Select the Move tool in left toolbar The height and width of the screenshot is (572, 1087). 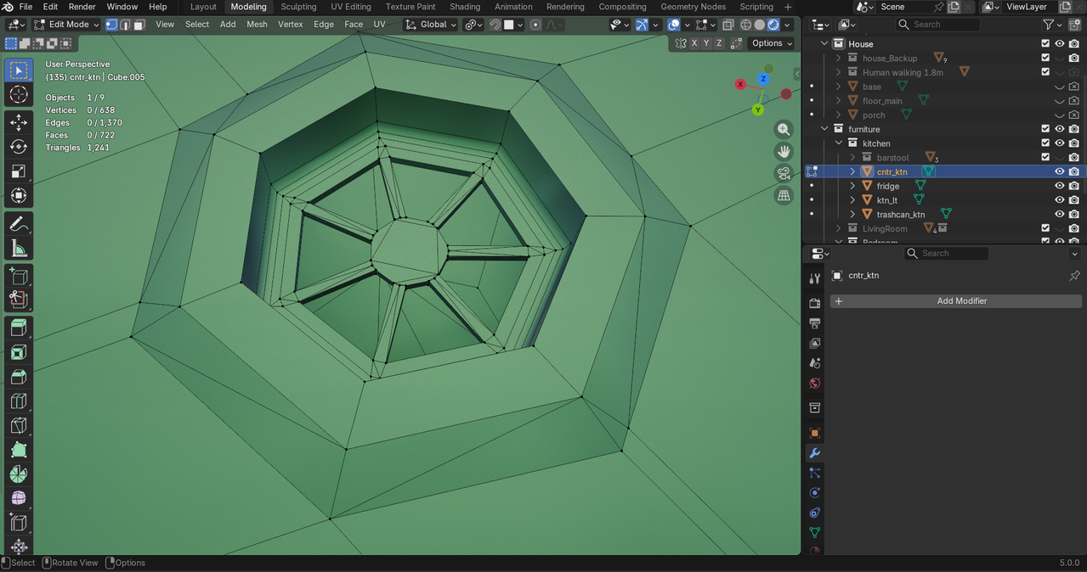(x=19, y=122)
